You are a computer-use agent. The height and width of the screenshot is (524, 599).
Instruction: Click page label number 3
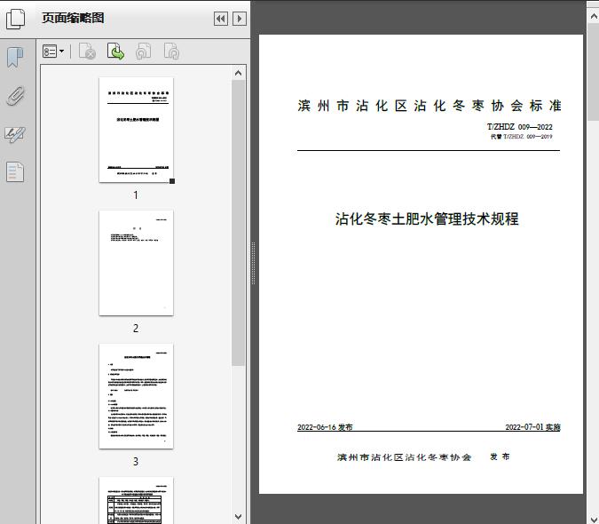(x=136, y=462)
